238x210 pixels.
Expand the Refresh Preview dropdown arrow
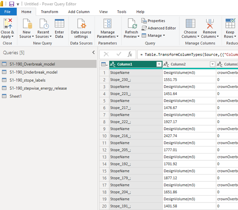pyautogui.click(x=138, y=36)
